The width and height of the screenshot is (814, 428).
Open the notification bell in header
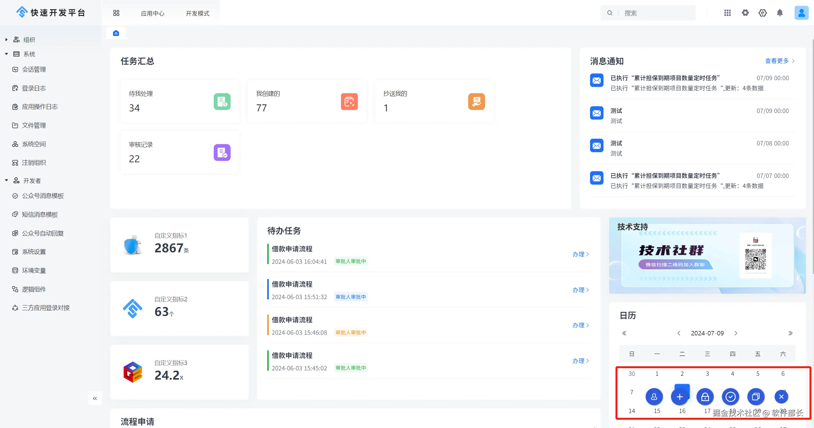[780, 13]
